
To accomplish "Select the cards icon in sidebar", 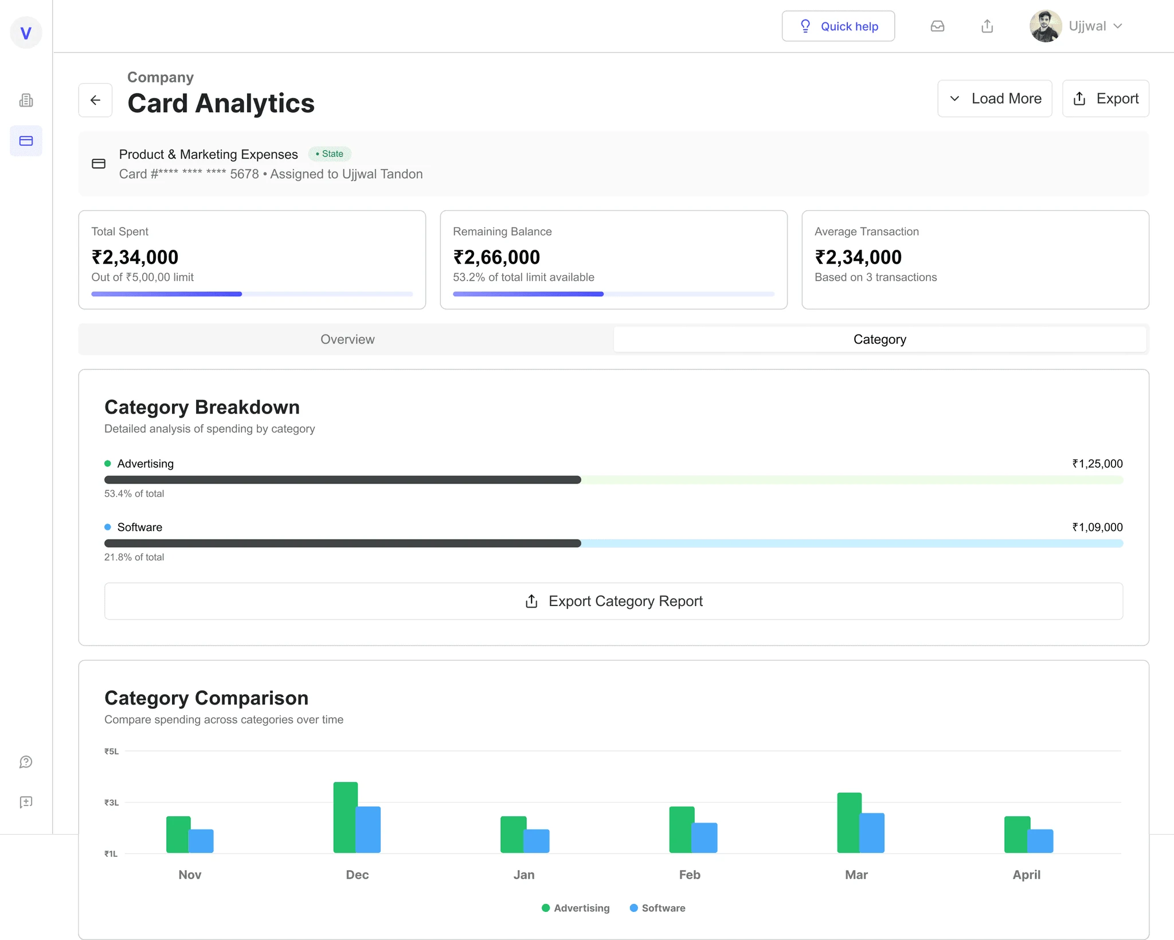I will 26,141.
